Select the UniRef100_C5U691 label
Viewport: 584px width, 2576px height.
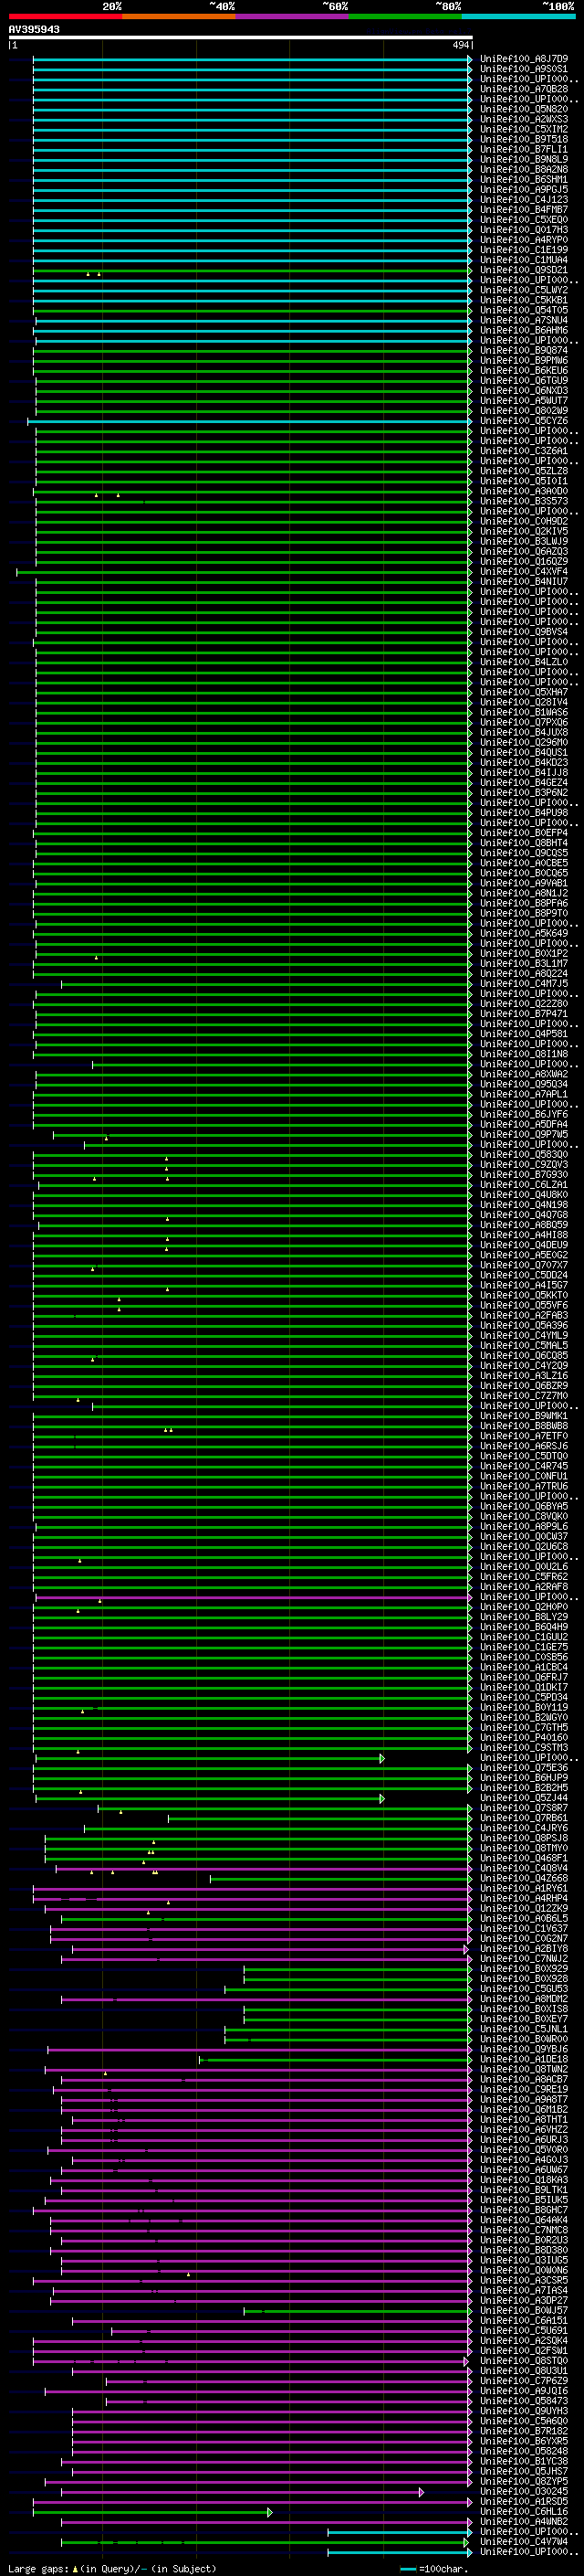tap(524, 2330)
